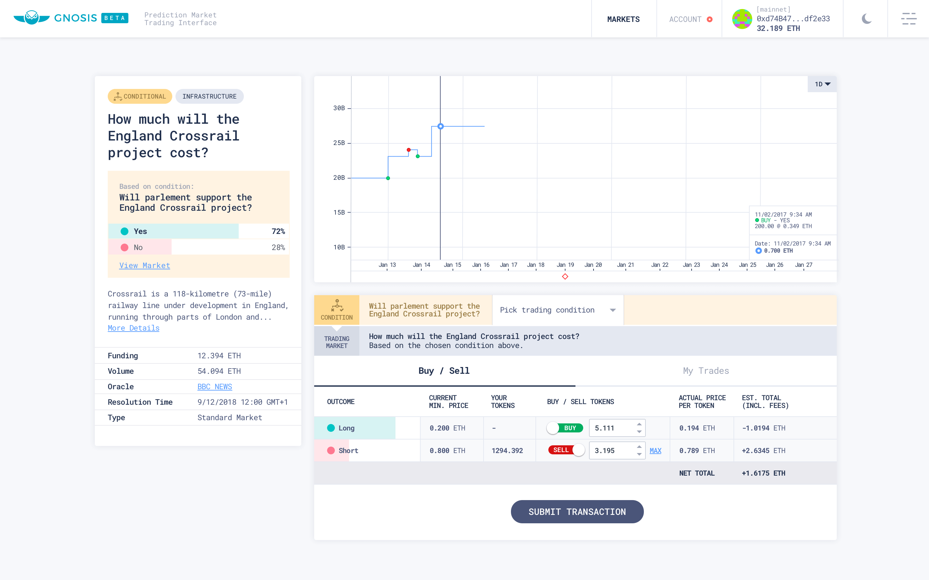The height and width of the screenshot is (580, 929).
Task: Expand the 1D chart timeframe dropdown
Action: [x=821, y=83]
